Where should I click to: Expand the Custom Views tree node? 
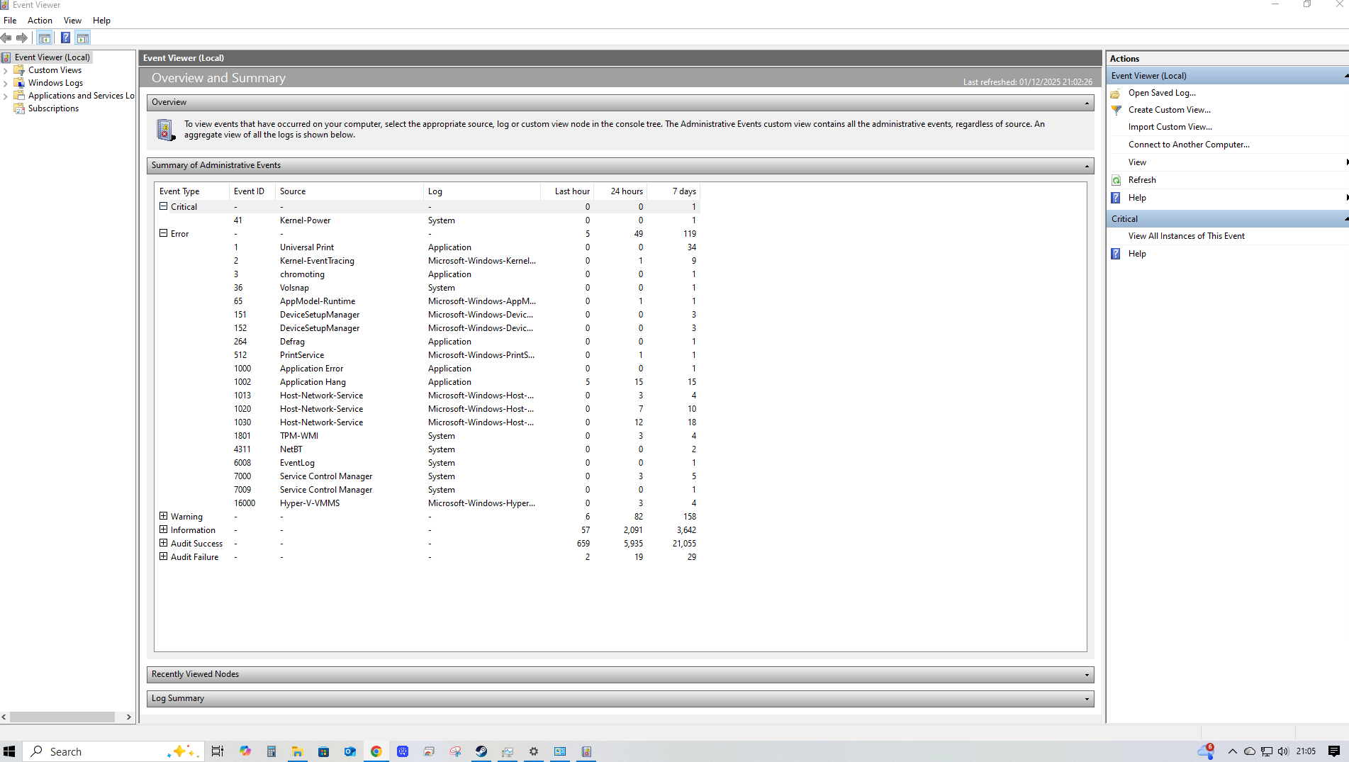click(6, 70)
